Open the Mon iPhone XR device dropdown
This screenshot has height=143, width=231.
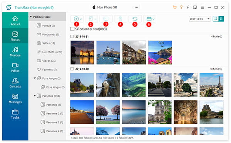[x=115, y=7]
